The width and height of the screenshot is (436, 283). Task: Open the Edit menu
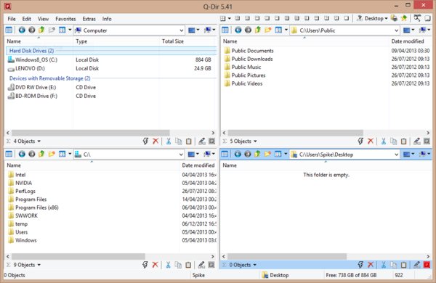tap(26, 19)
